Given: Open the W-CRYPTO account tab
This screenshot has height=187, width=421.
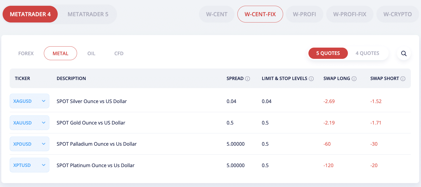Looking at the screenshot, I should coord(397,14).
